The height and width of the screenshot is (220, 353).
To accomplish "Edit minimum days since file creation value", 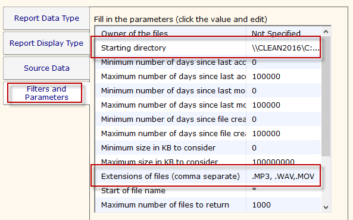I will [x=254, y=120].
